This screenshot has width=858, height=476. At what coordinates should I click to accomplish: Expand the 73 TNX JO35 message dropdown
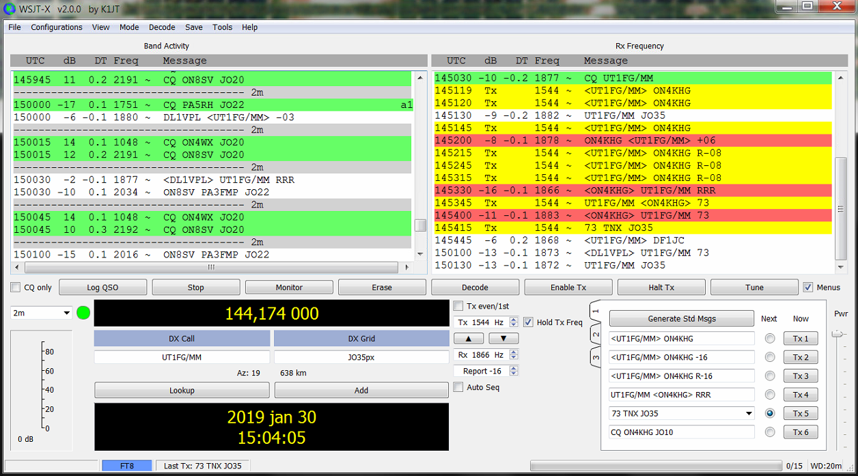(x=749, y=413)
